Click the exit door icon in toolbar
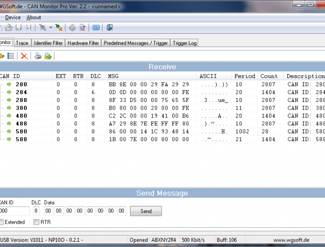The width and height of the screenshot is (325, 247). [x=110, y=28]
